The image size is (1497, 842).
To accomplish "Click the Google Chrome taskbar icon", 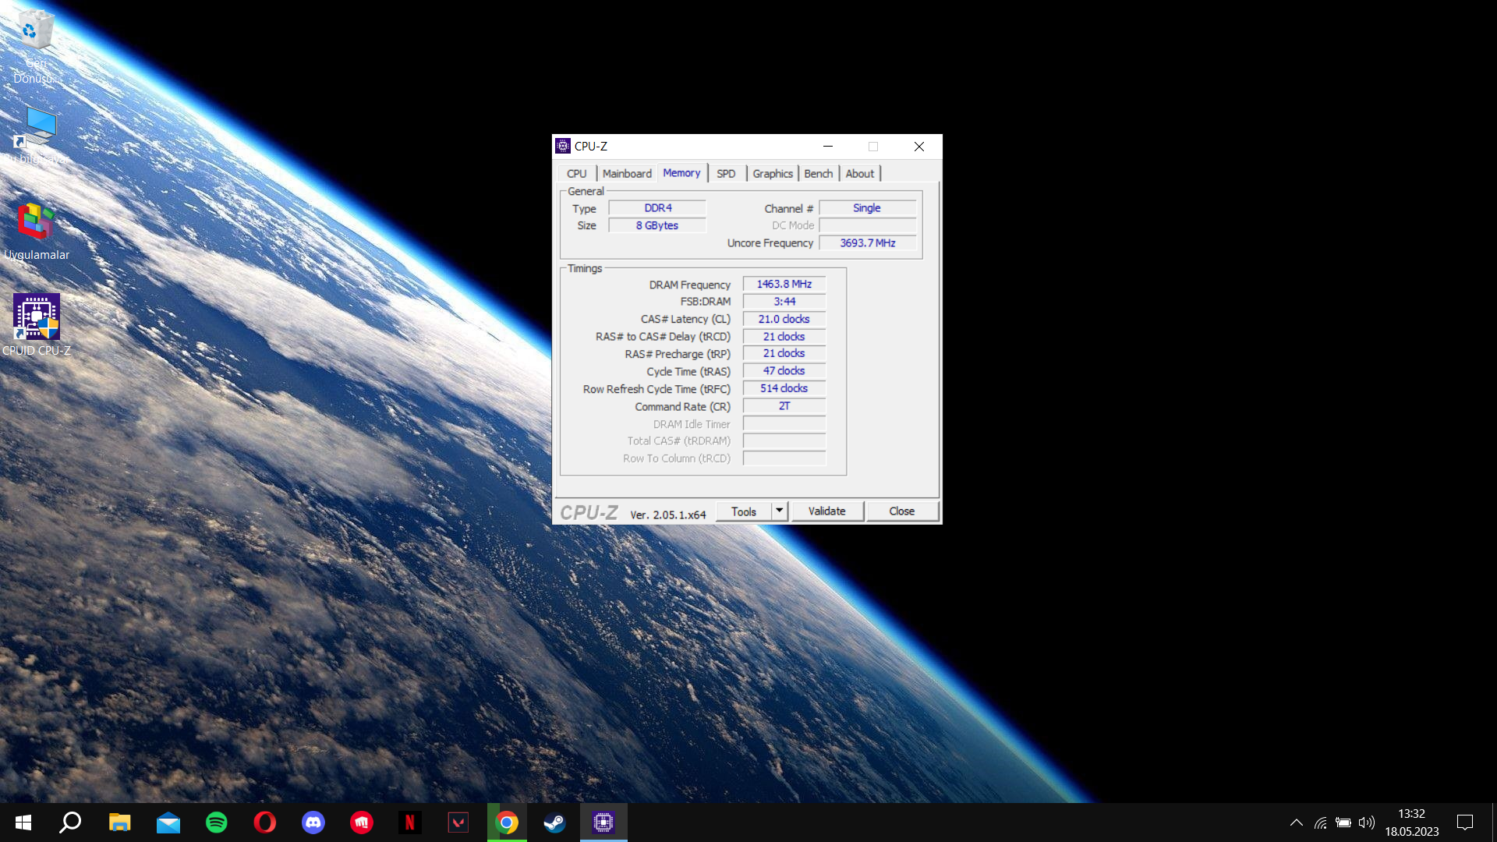I will [507, 823].
